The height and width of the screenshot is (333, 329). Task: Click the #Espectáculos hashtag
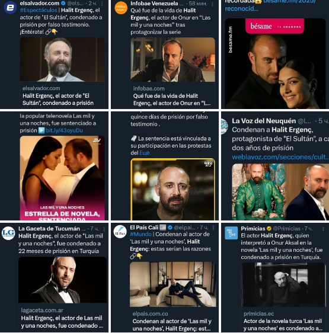coord(39,10)
